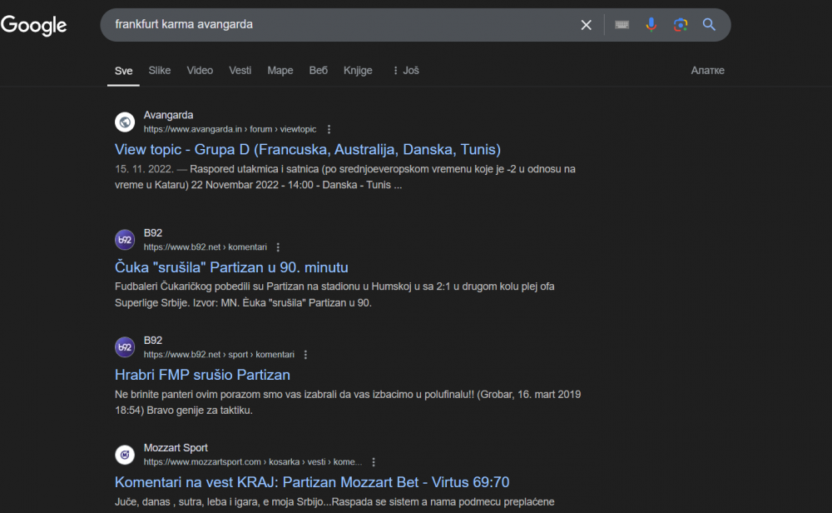Screen dimensions: 832x513
Task: Open "Čuka srušila Partizan u 90. minutu" link
Action: pyautogui.click(x=231, y=267)
